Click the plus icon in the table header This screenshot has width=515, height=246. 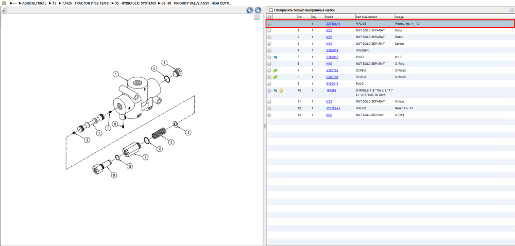click(x=269, y=17)
